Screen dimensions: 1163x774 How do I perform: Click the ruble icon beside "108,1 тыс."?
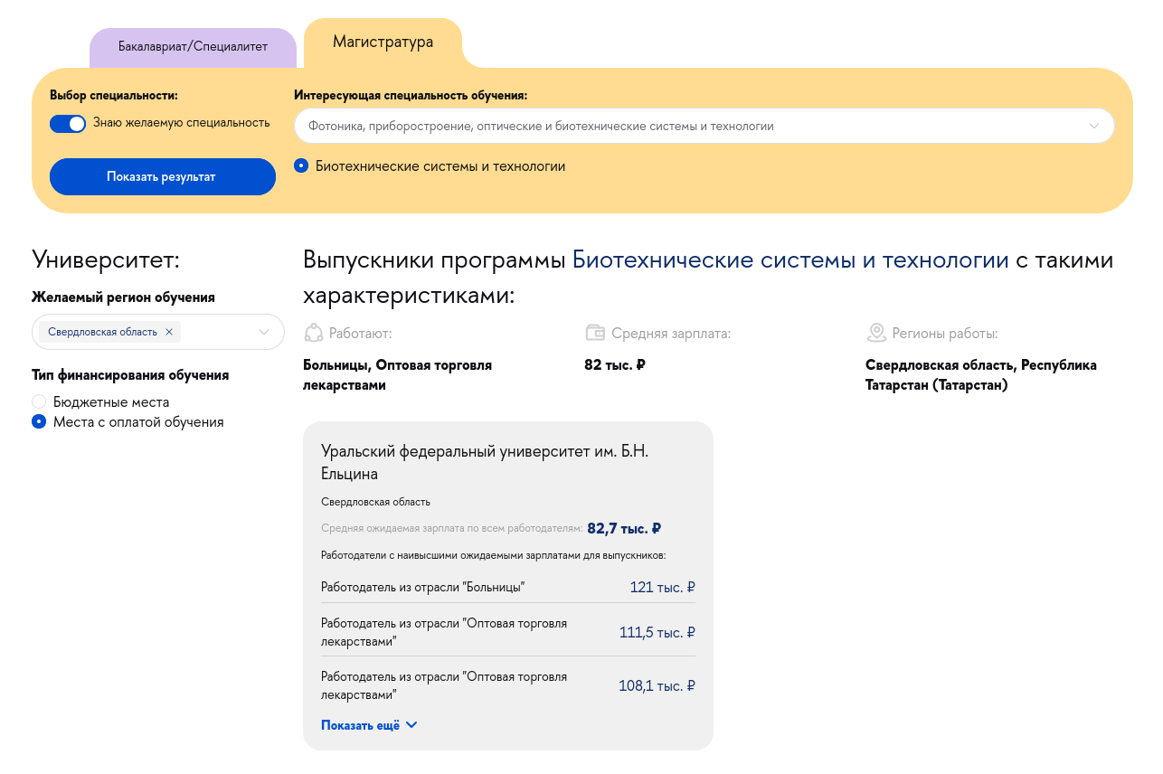click(x=692, y=685)
